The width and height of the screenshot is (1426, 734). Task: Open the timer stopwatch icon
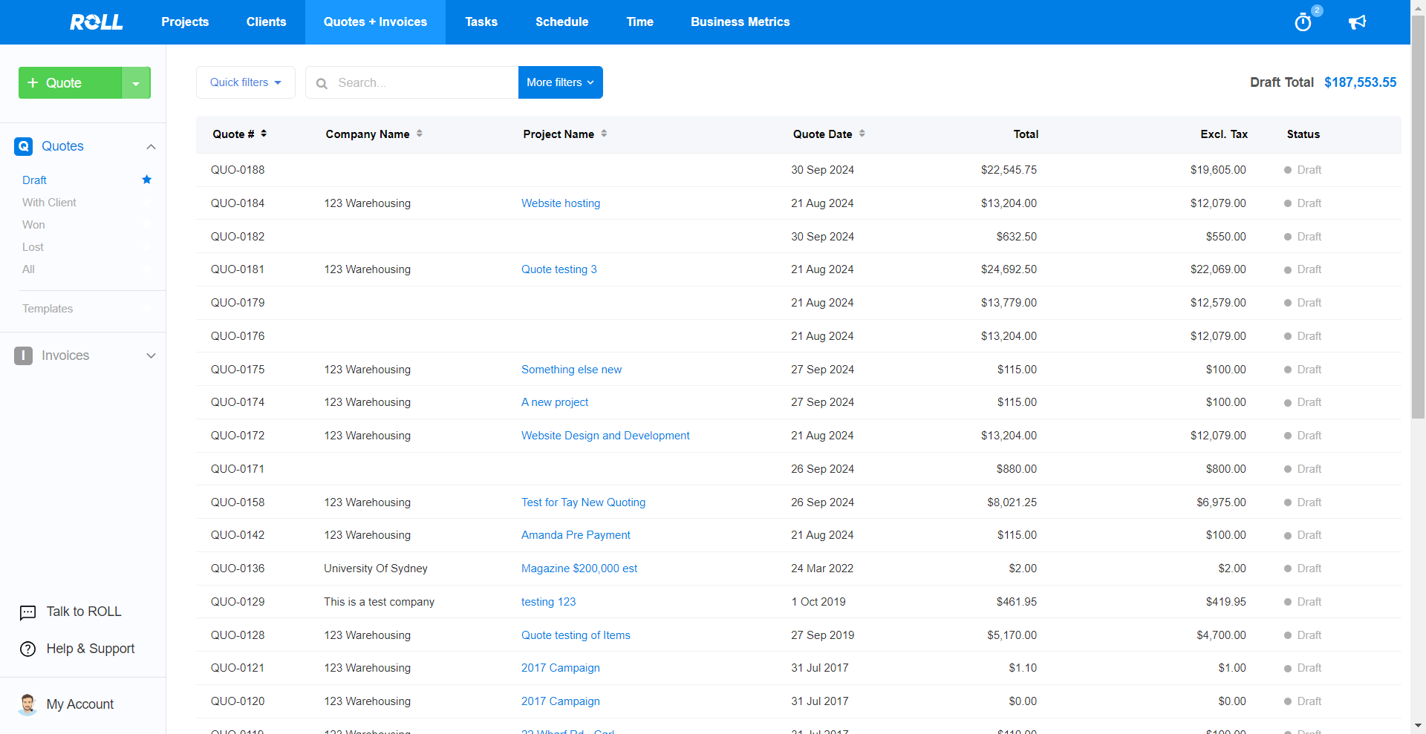click(x=1303, y=22)
